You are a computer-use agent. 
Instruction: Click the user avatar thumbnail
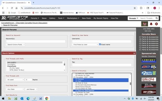tap(145, 24)
